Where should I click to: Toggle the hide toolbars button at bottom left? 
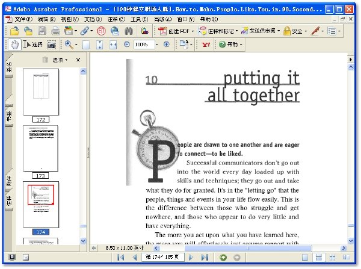pos(26,257)
